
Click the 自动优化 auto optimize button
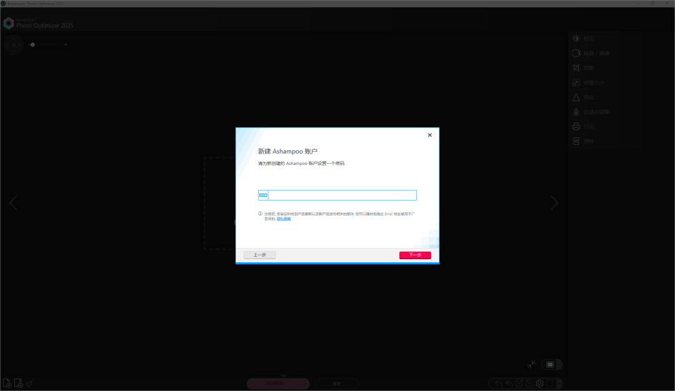(x=274, y=384)
